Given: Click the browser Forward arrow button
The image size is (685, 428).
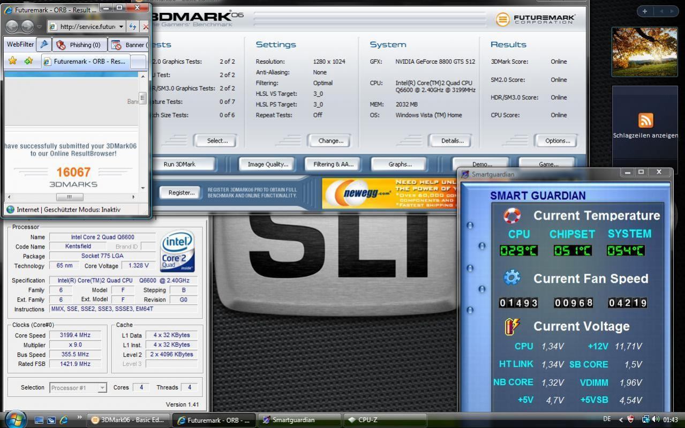Looking at the screenshot, I should 27,26.
